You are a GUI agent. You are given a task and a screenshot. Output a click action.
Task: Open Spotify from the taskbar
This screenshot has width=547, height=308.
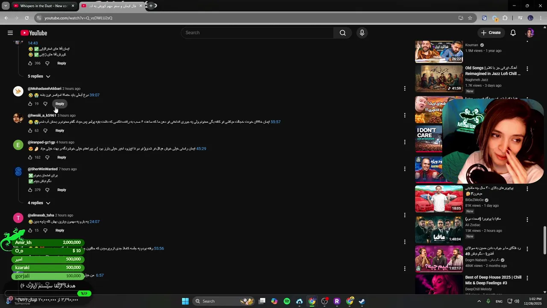pyautogui.click(x=287, y=301)
